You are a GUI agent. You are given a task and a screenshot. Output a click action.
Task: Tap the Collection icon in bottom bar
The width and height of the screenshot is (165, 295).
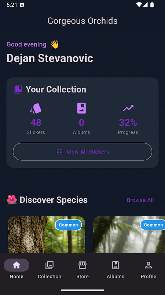[x=49, y=265]
